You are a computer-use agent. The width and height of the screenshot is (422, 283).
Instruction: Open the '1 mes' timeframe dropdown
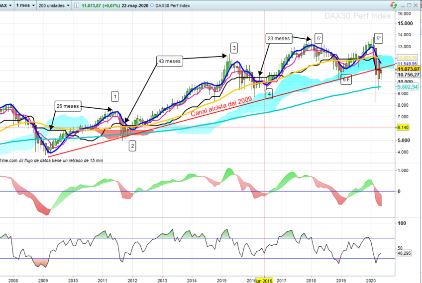point(25,5)
